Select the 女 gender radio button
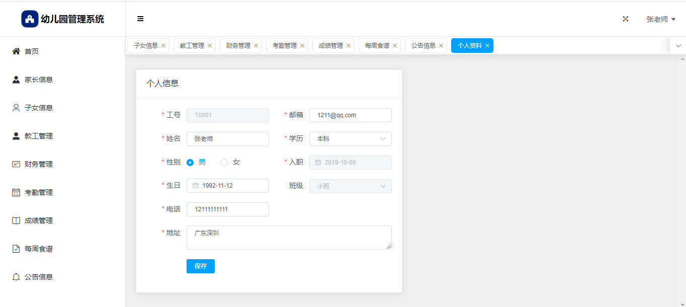The width and height of the screenshot is (686, 307). tap(224, 163)
